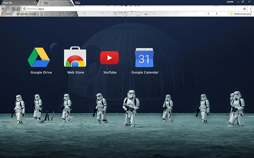Bookmark this page with the star
This screenshot has width=254, height=158.
[244, 9]
